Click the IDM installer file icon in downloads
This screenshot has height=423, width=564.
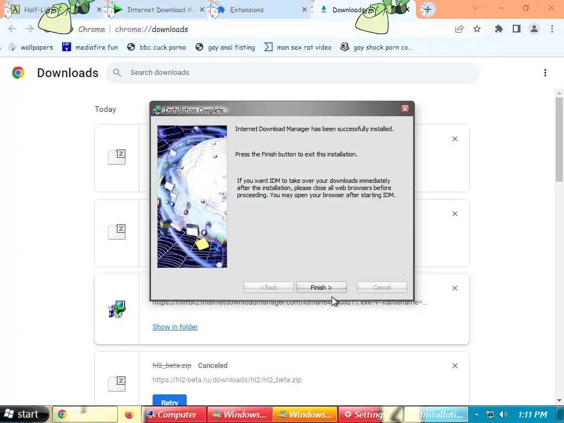coord(117,309)
